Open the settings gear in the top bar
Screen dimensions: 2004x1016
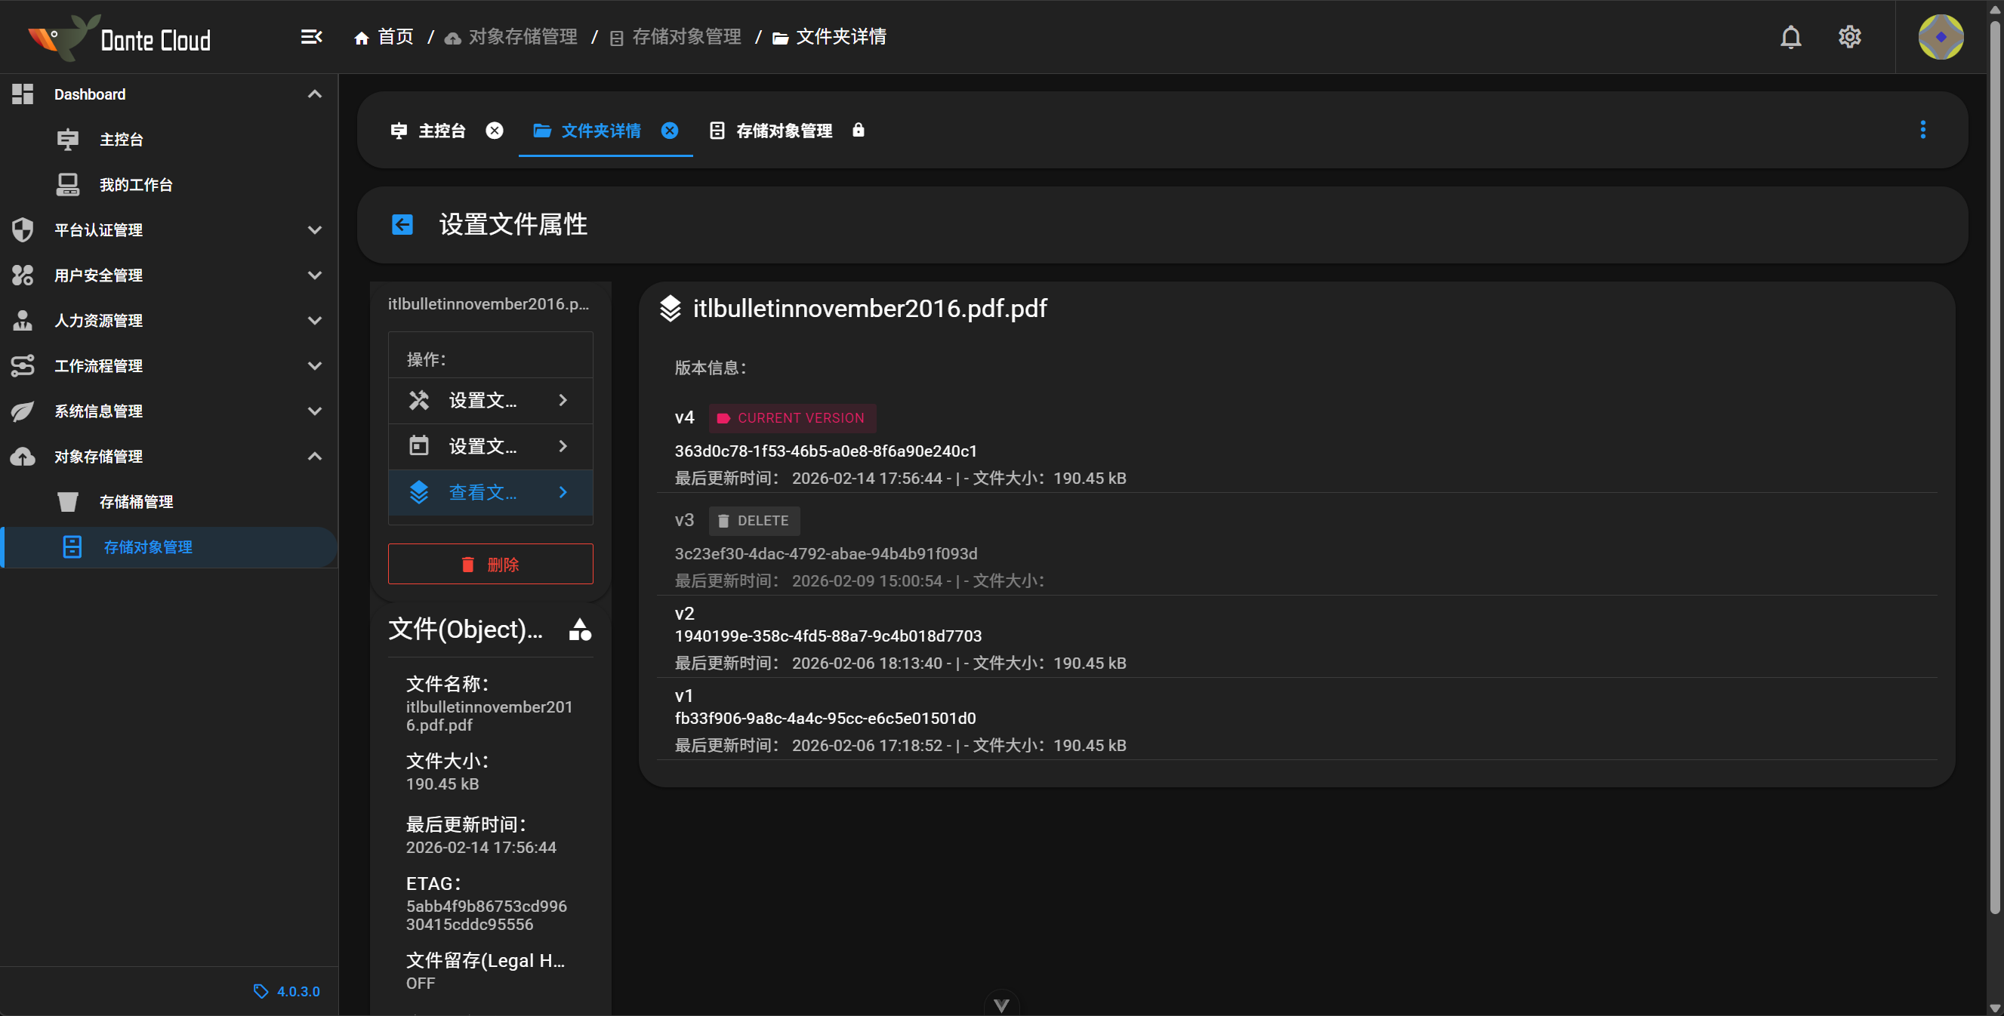point(1850,36)
